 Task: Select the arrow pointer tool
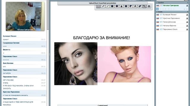[x=145, y=6]
